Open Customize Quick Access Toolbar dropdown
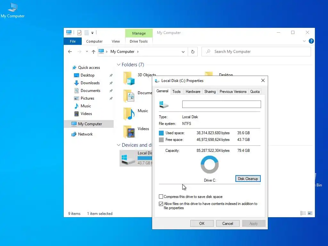 [92, 33]
